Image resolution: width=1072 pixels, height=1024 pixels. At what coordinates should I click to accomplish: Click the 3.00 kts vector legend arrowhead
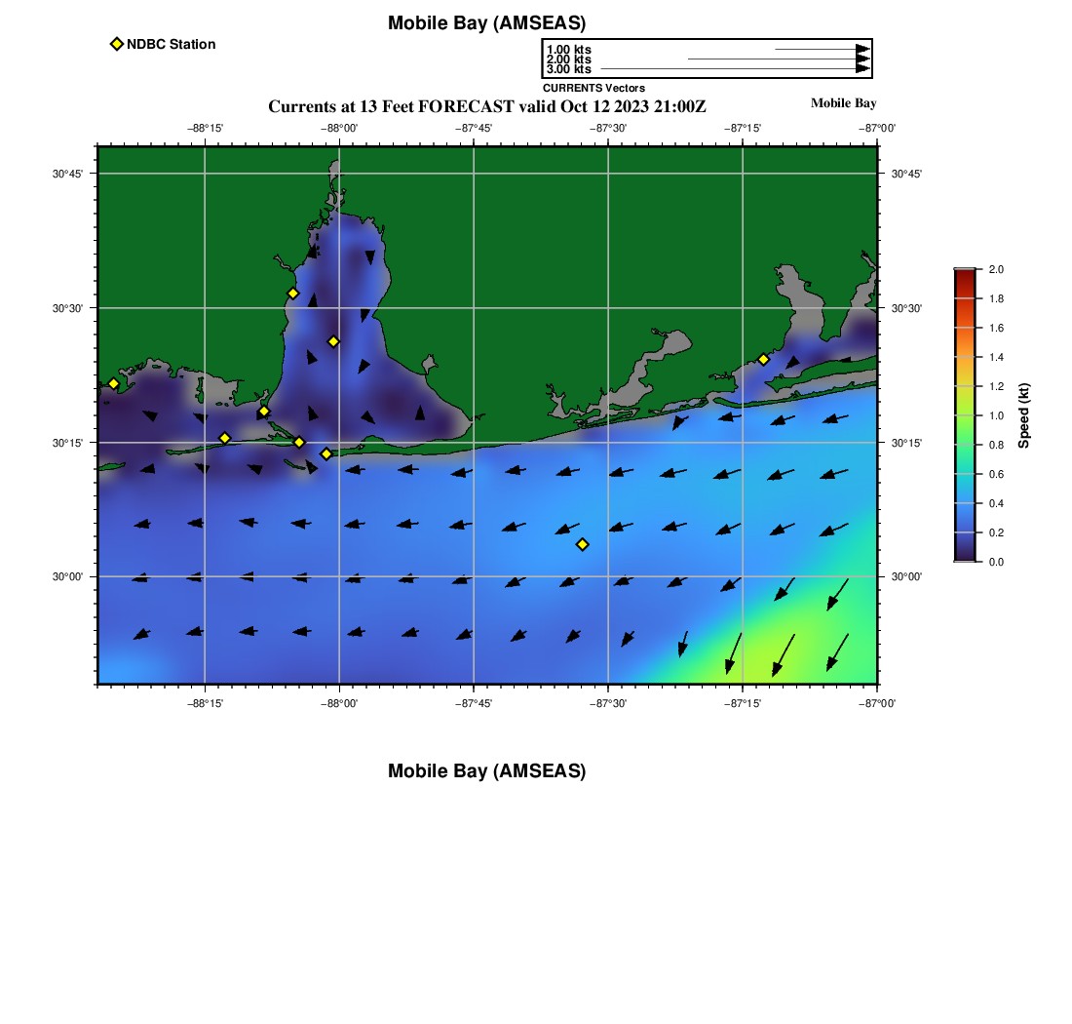click(862, 69)
